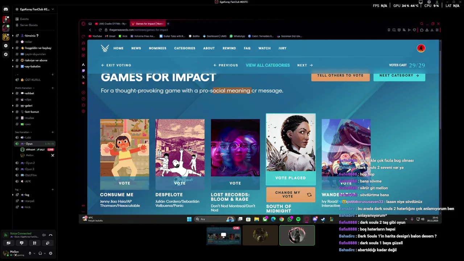This screenshot has height=261, width=464.
Task: Open the galeri text channel
Action: pos(34,105)
